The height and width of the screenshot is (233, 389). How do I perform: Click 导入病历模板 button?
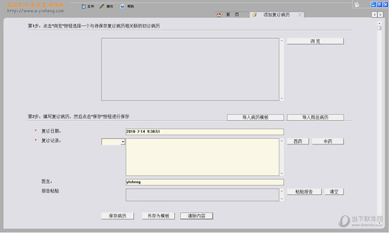click(255, 117)
